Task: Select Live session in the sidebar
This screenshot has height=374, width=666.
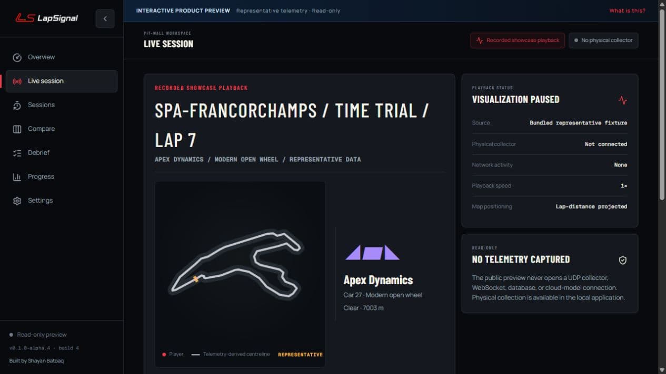Action: tap(62, 81)
